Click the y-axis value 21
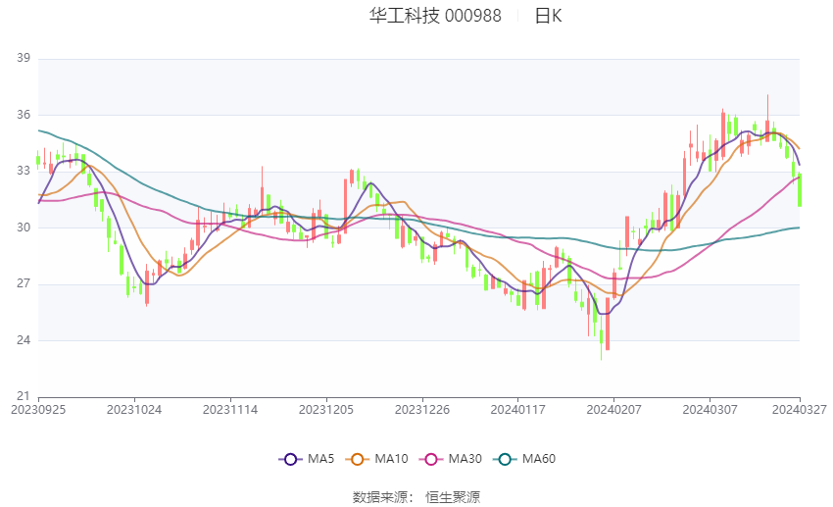 click(24, 396)
